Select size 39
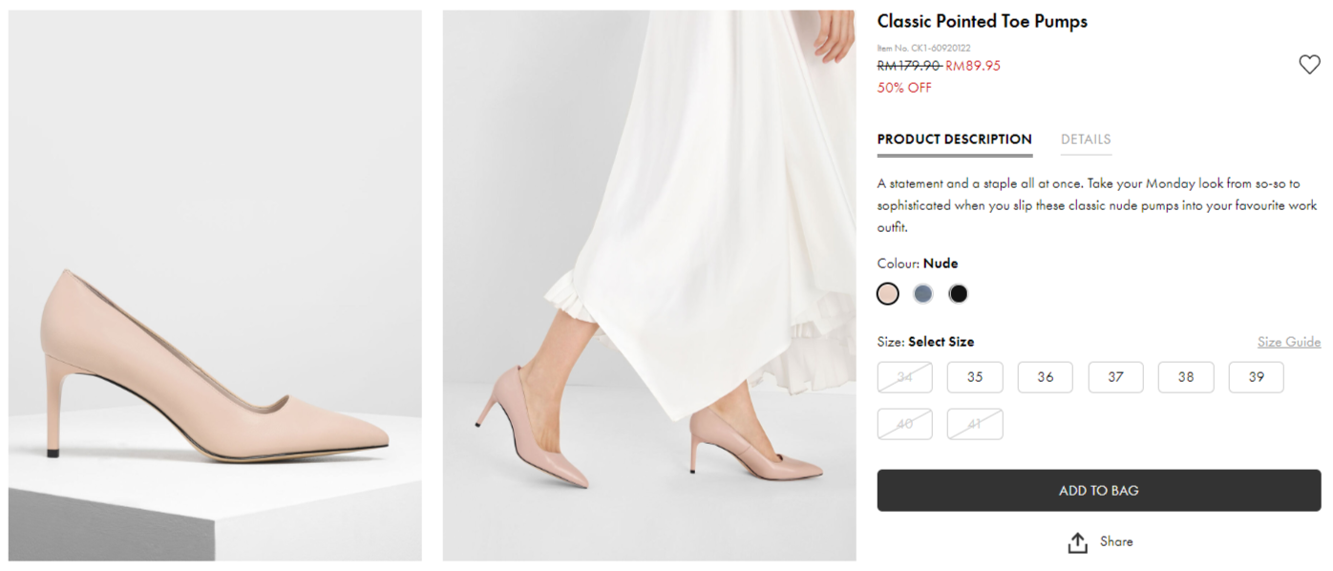 coord(1256,377)
